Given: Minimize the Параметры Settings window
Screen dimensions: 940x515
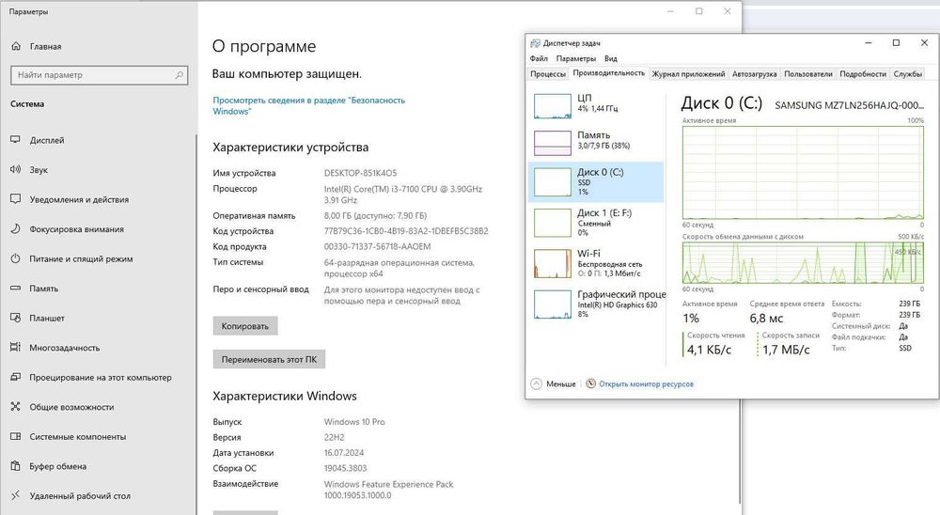Looking at the screenshot, I should (x=671, y=11).
